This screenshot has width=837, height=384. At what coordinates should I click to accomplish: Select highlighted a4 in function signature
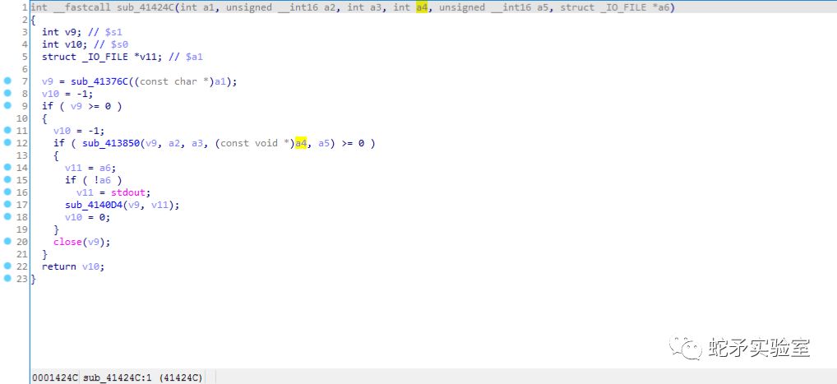click(x=422, y=7)
